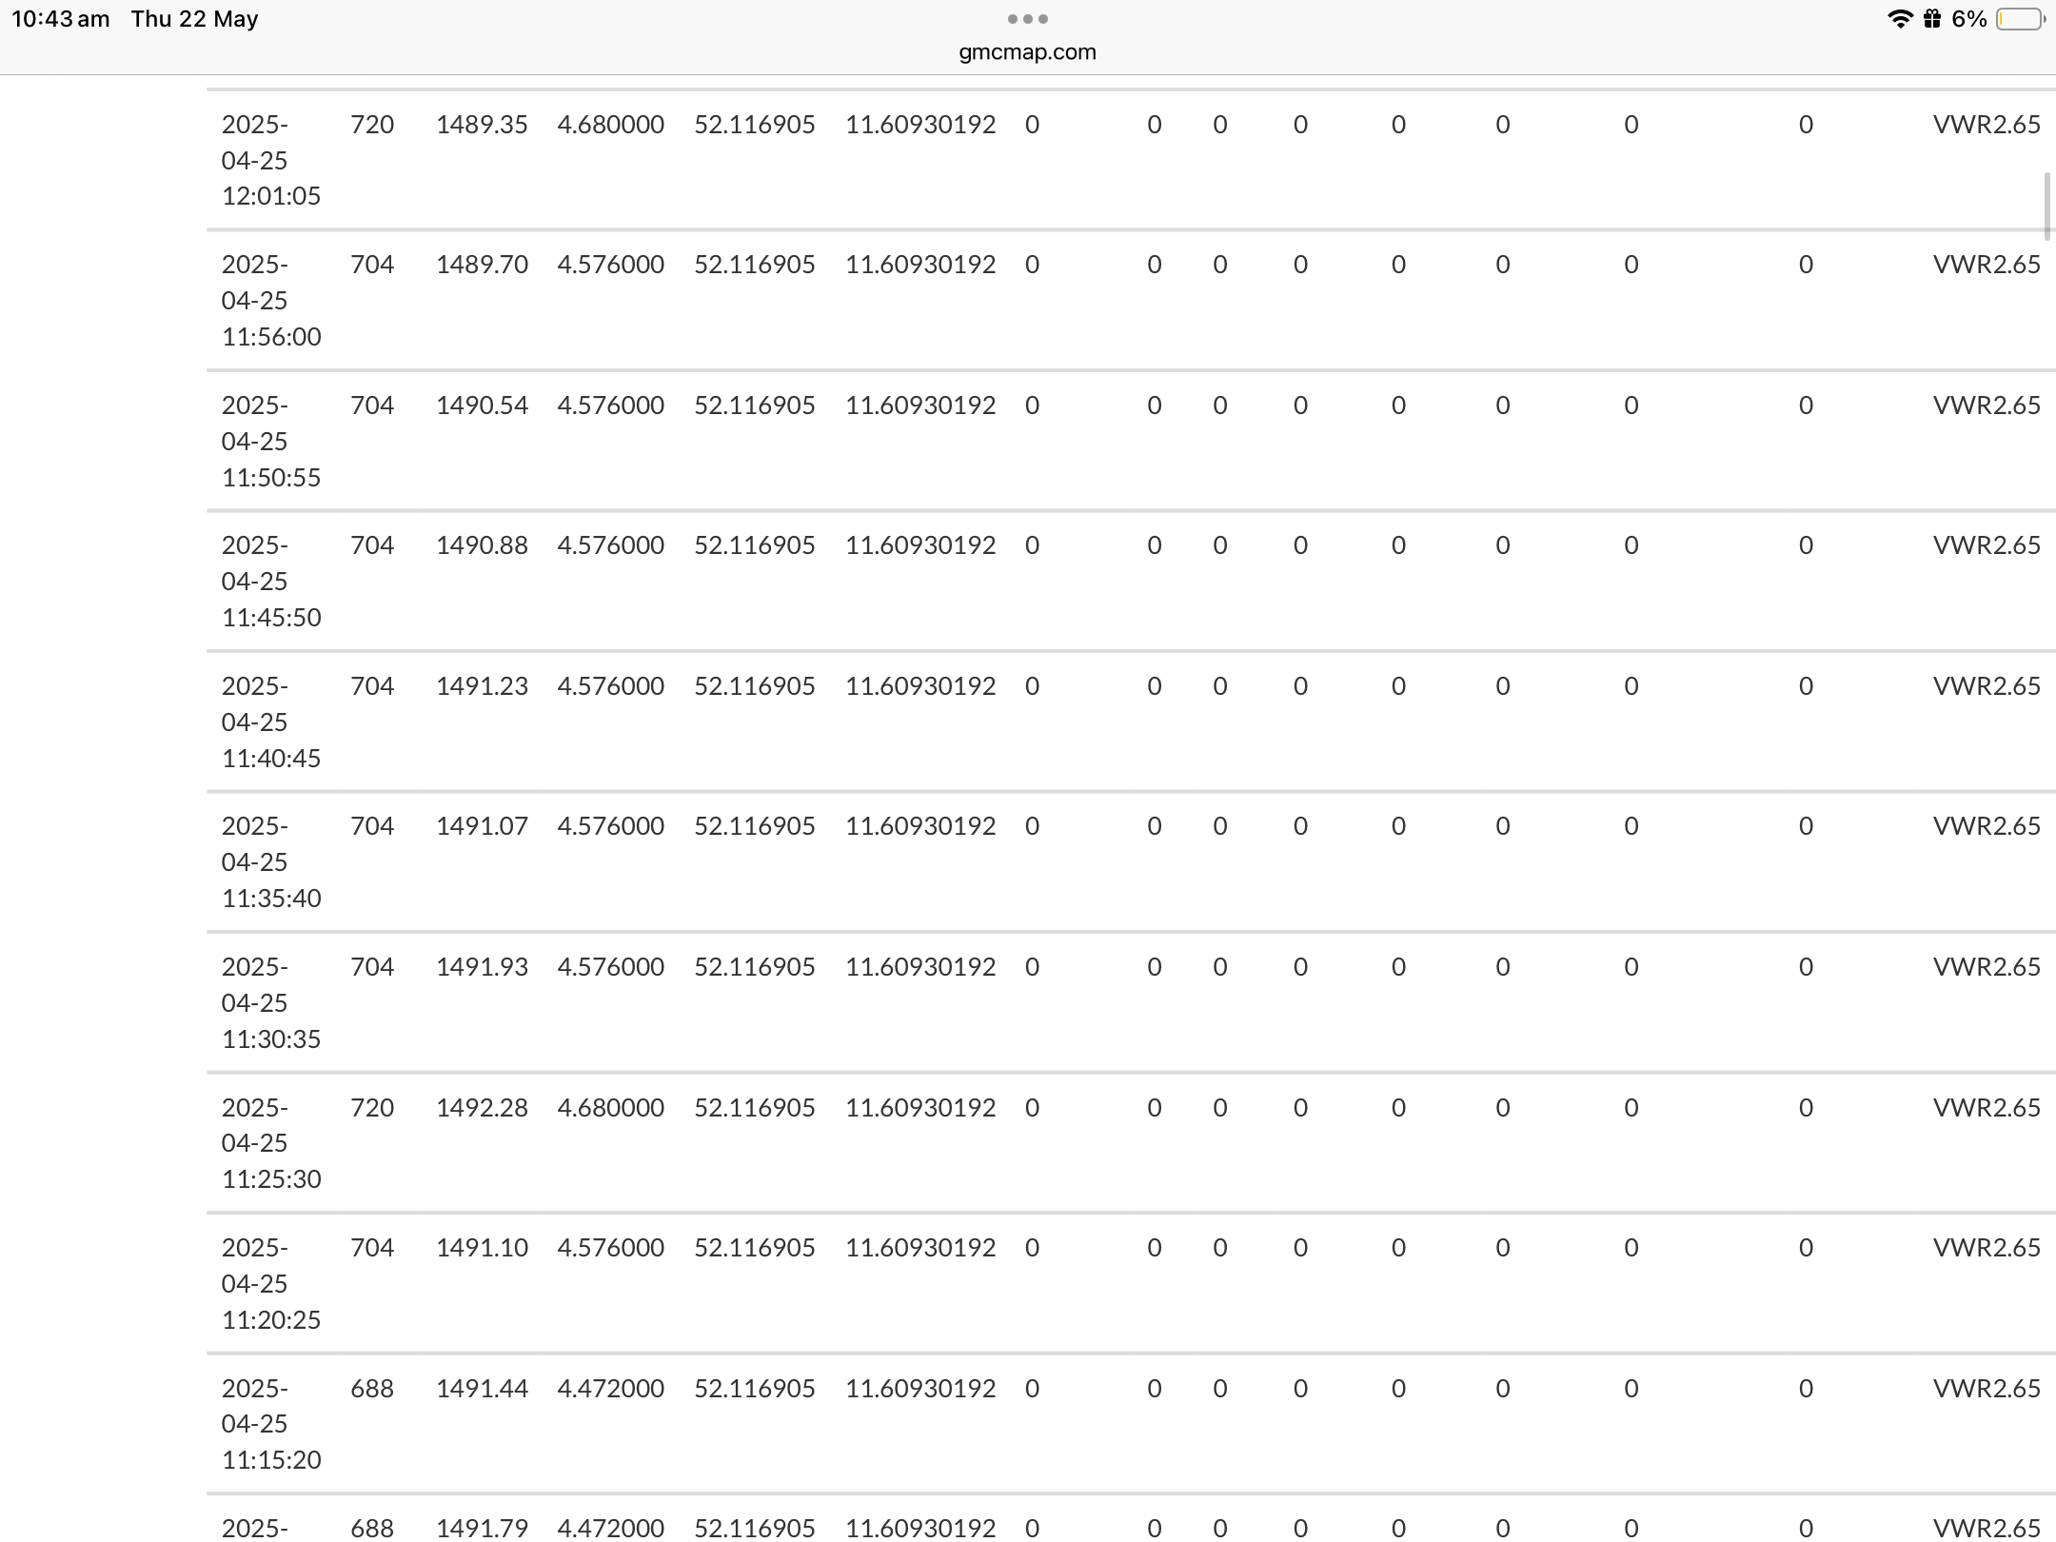This screenshot has width=2056, height=1542.
Task: Tap the Thu 22 May date
Action: coord(195,19)
